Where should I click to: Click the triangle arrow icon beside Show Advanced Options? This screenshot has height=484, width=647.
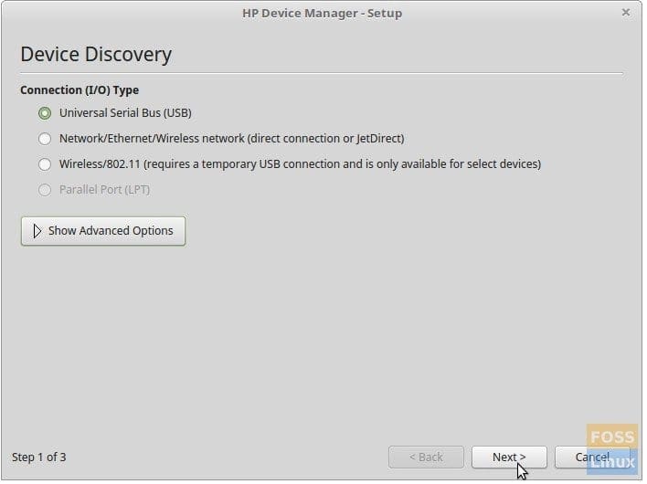(x=37, y=231)
